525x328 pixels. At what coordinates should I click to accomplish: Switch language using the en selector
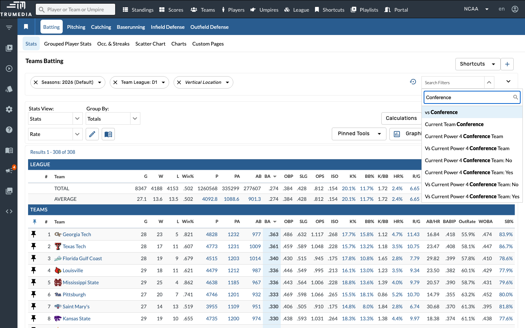click(x=502, y=9)
